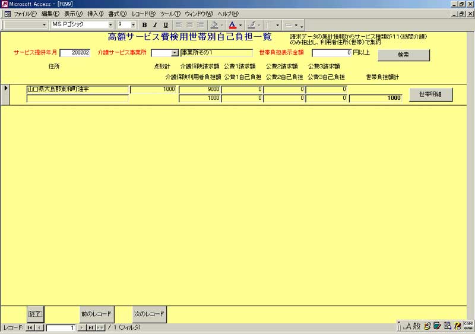Click the record number box in navigation bar
Viewport: 475px width, 334px height.
tap(61, 327)
